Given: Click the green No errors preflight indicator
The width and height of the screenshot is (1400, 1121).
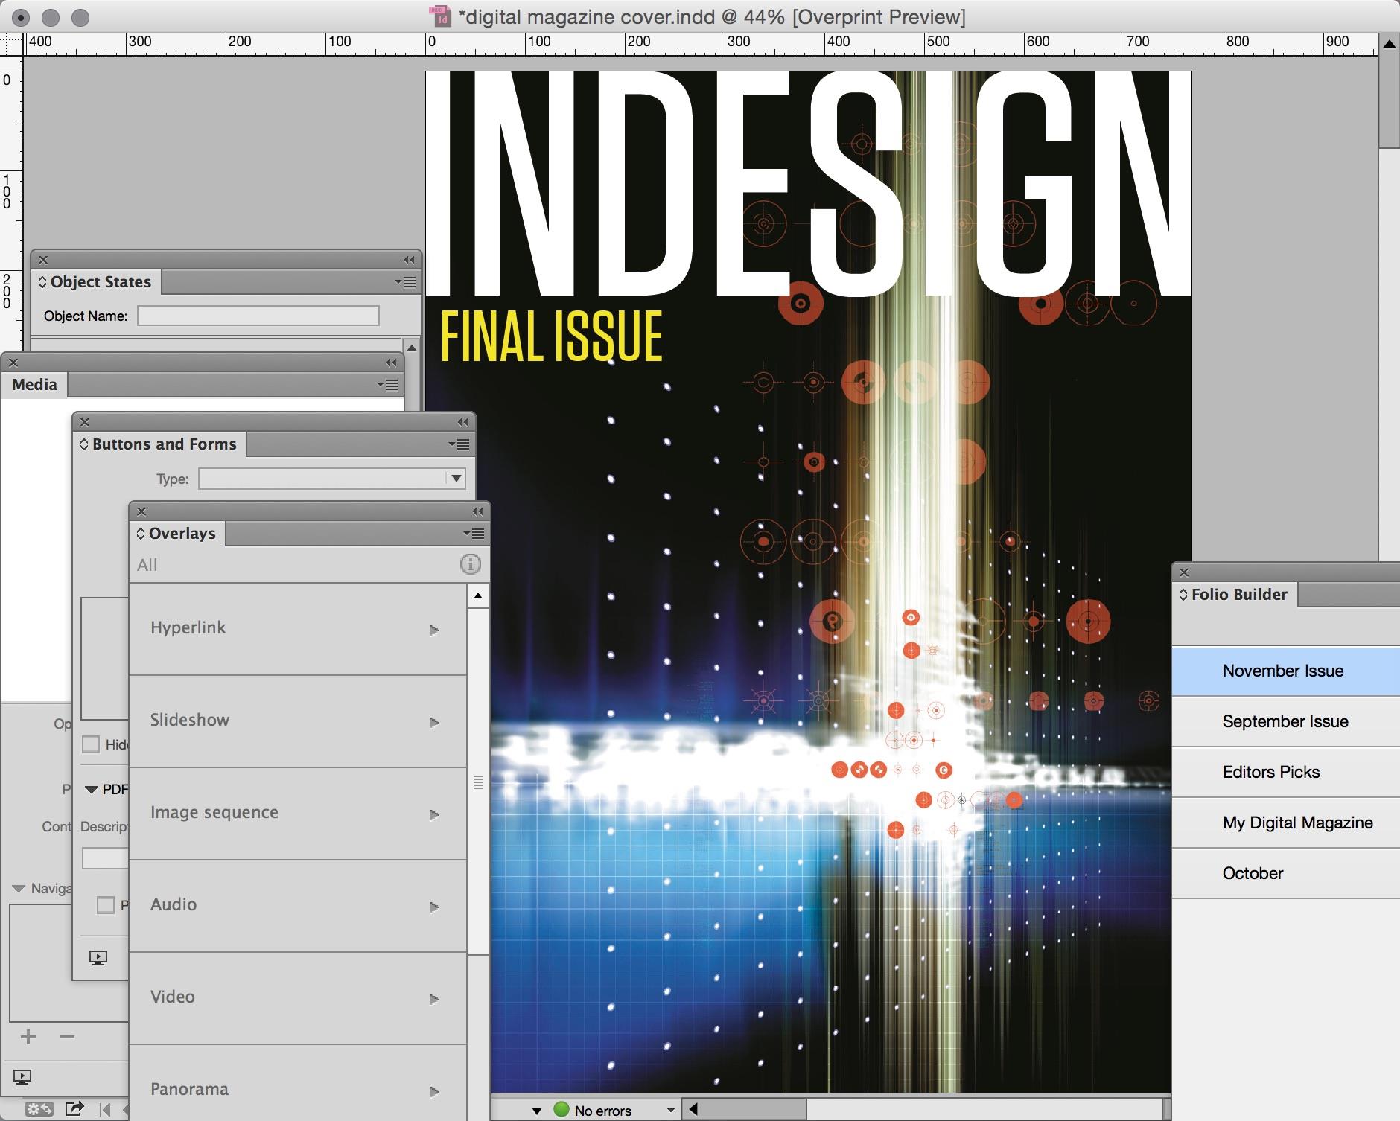Looking at the screenshot, I should (x=560, y=1109).
